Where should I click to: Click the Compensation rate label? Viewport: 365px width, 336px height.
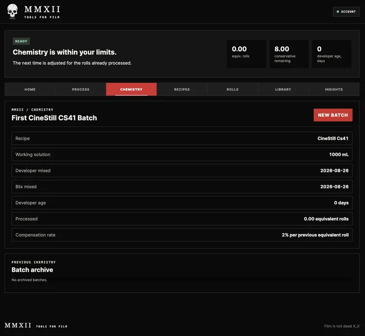pos(36,235)
